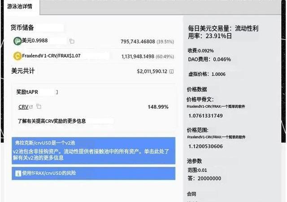Open 使用fFRAX/crvUSD的风险 banner
Screen dimensions: 287x202
[x=94, y=173]
